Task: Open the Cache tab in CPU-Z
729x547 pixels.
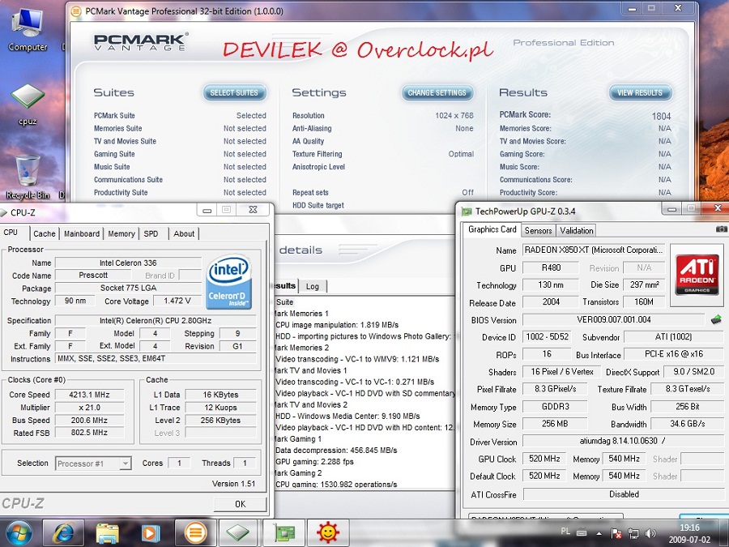Action: (45, 233)
